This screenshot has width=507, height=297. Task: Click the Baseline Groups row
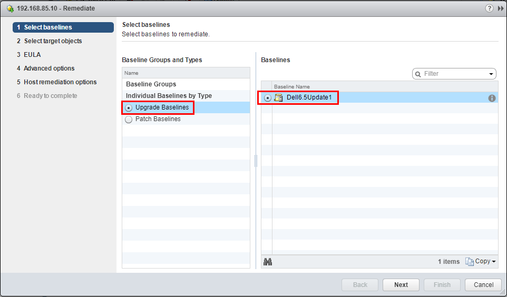(186, 84)
